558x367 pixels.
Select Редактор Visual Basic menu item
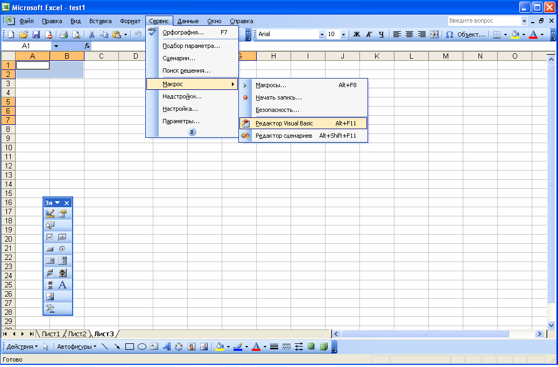click(303, 123)
